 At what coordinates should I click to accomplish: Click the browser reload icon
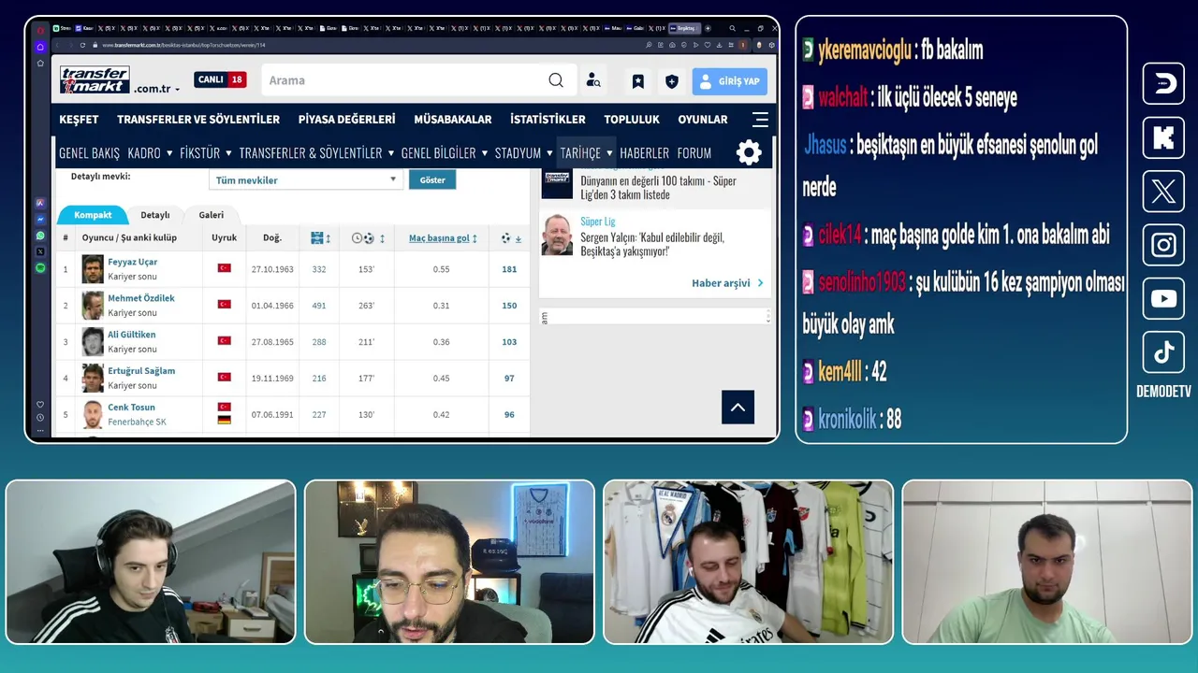click(82, 45)
